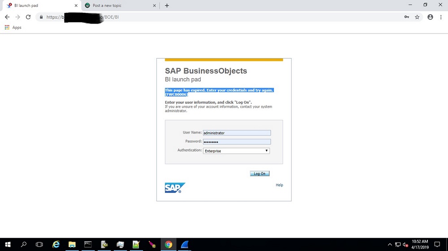Open the clock showing 10:52 AM
Screen dimensions: 448x251
[420, 244]
